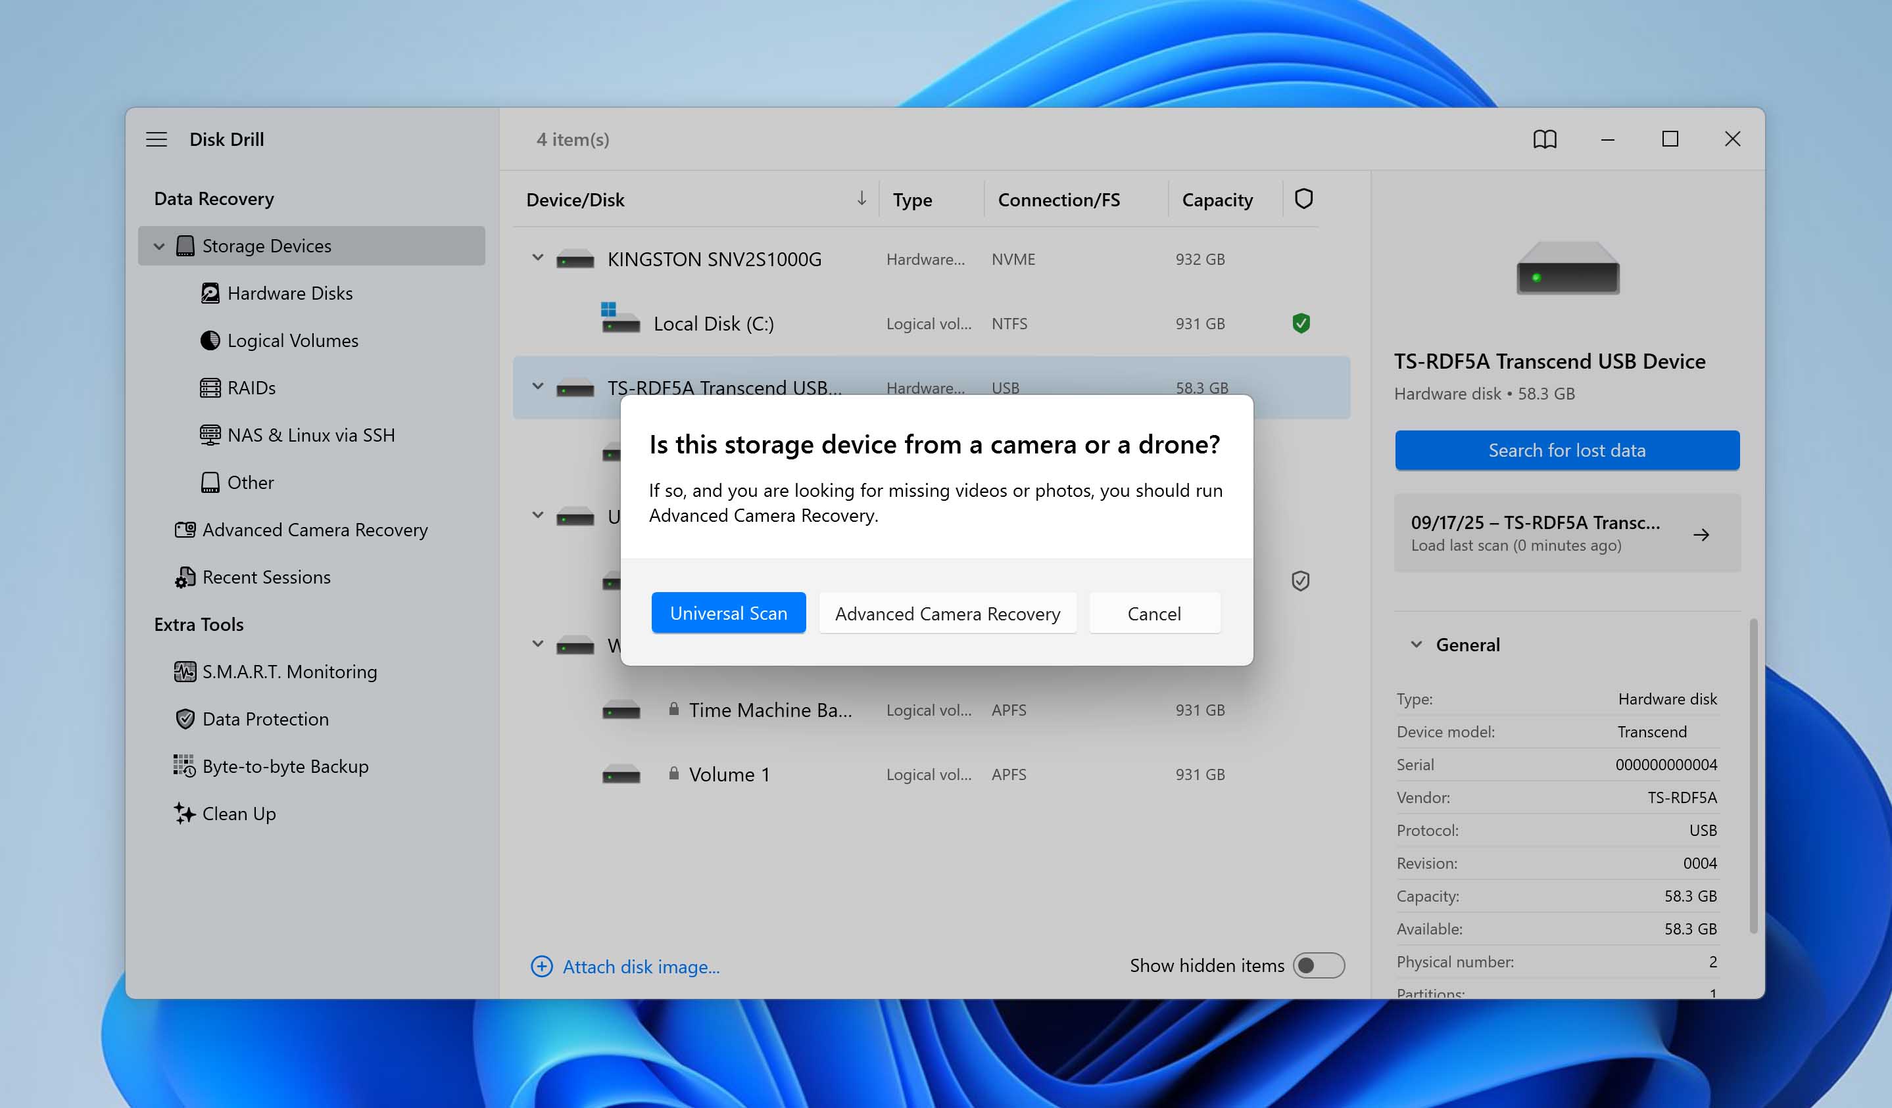Image resolution: width=1892 pixels, height=1108 pixels.
Task: Click the Time Machine Ba... lock icon
Action: tap(673, 709)
